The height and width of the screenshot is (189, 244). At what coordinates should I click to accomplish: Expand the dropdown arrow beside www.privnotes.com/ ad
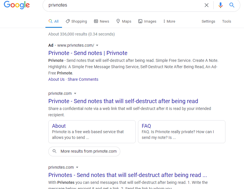coord(97,45)
